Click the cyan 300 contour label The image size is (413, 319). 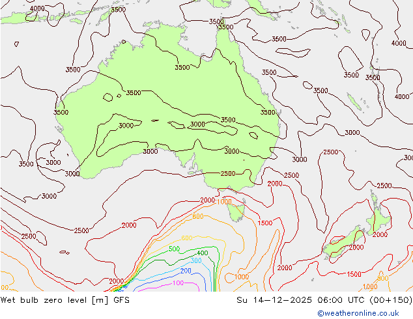pyautogui.click(x=196, y=260)
